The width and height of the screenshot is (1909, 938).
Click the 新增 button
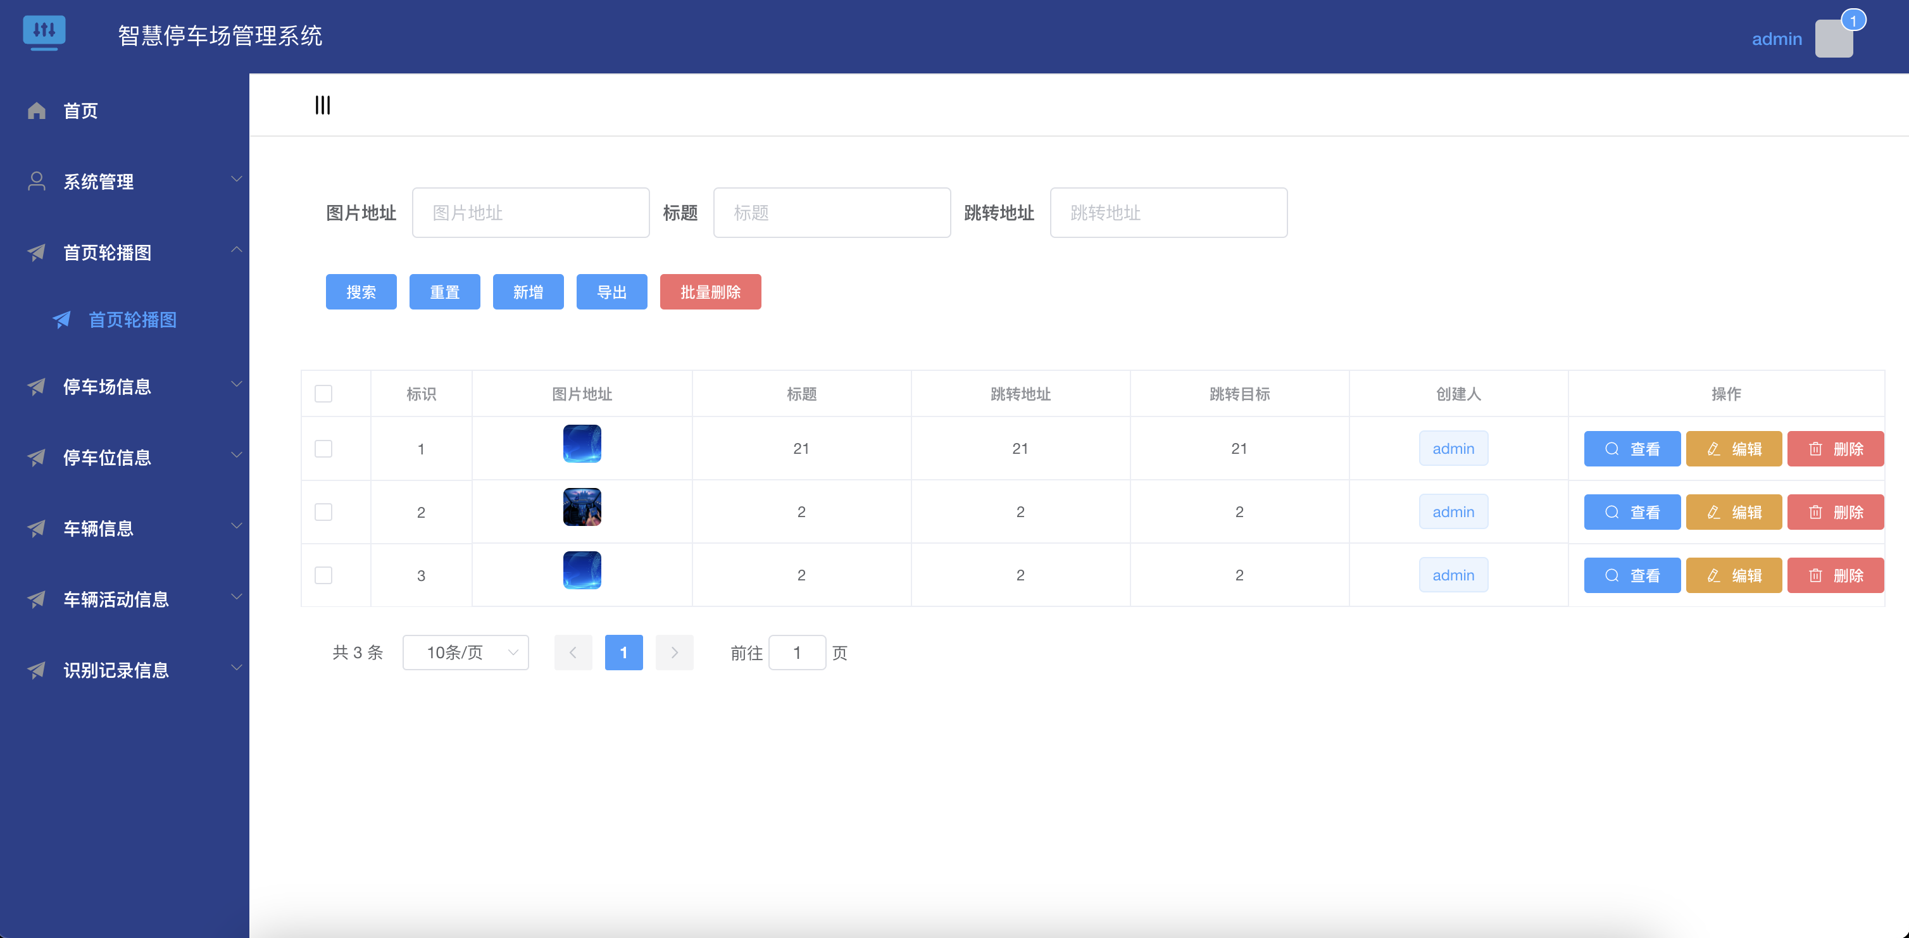click(x=529, y=292)
